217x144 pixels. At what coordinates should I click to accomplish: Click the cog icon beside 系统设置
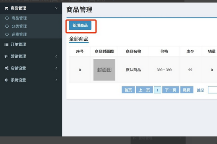(x=6, y=80)
